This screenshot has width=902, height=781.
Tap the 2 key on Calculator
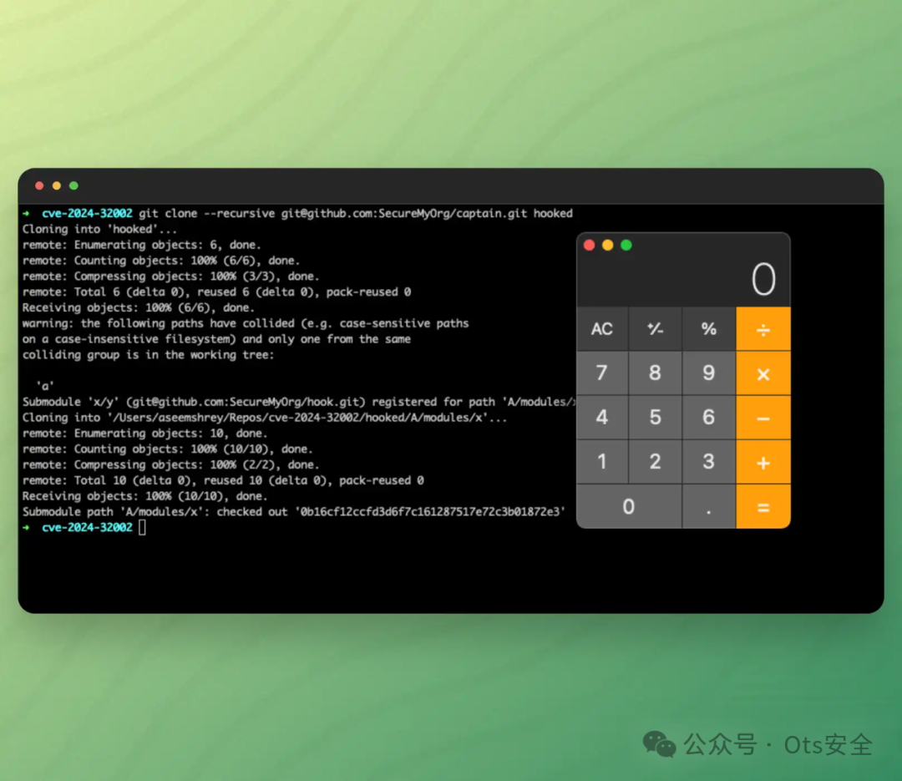click(x=656, y=462)
